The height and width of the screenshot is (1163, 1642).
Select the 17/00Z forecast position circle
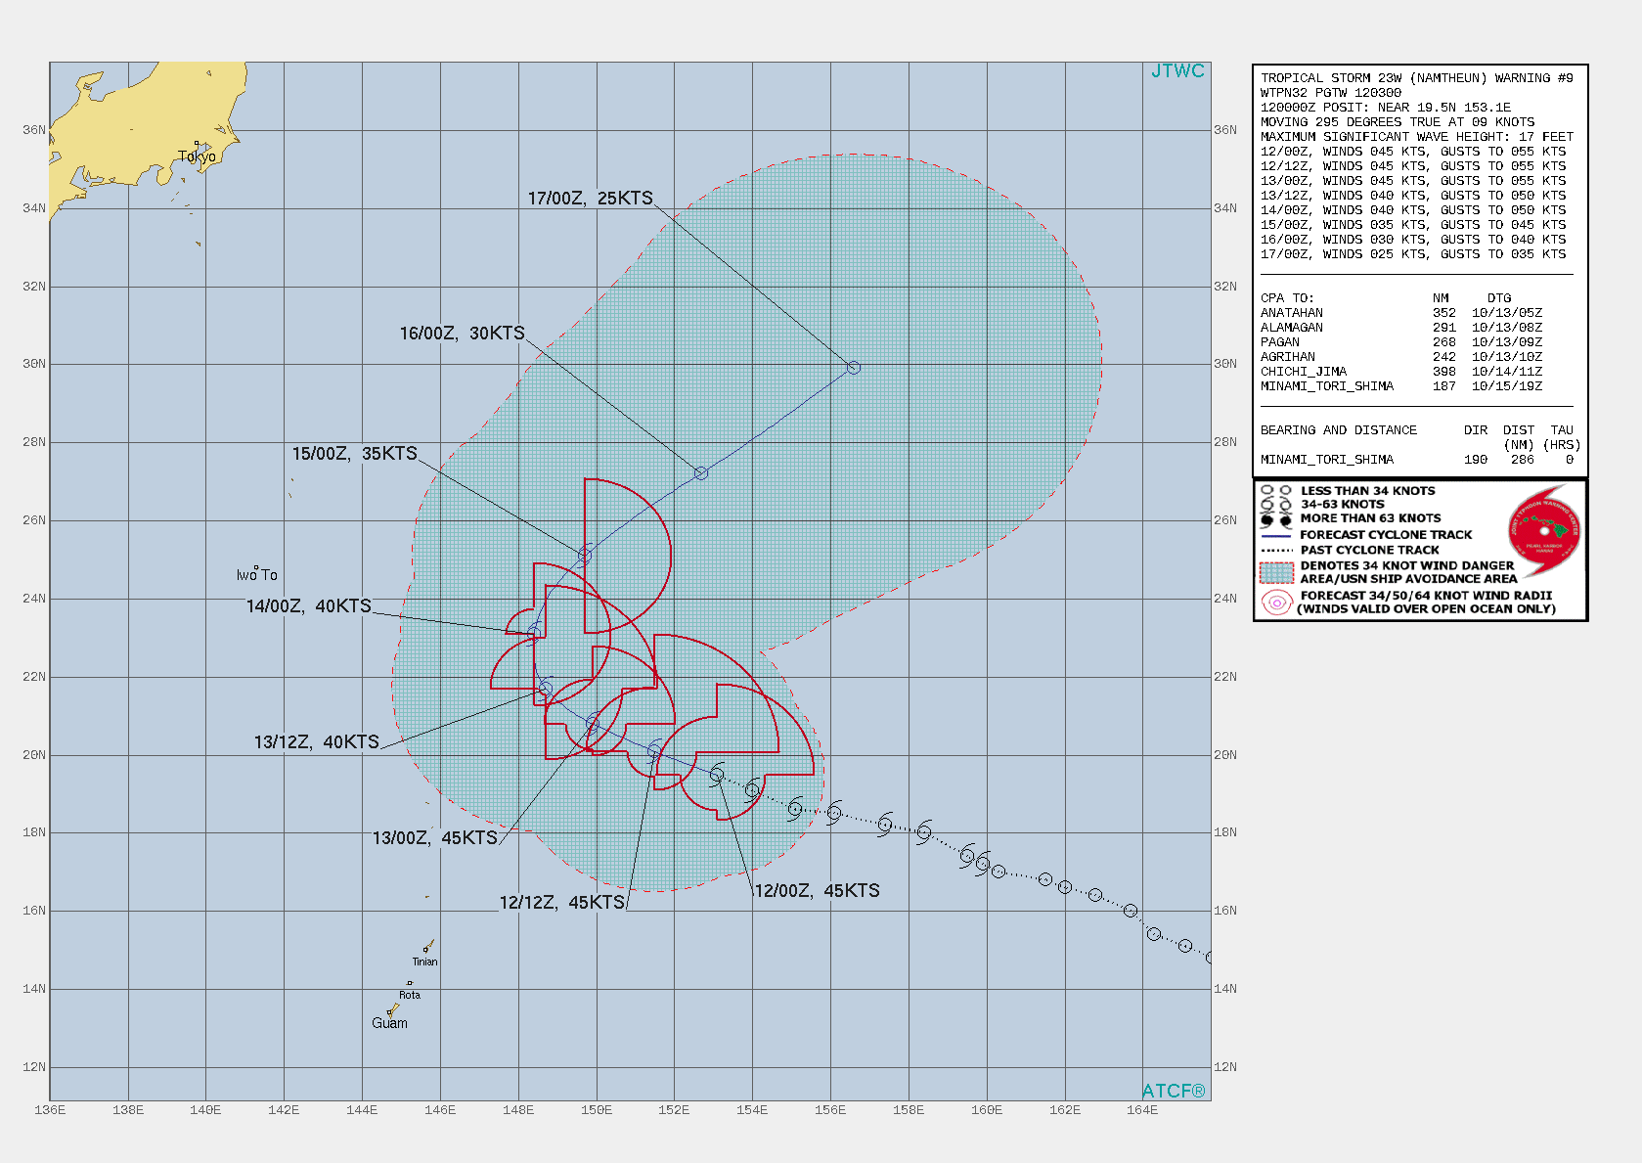point(854,368)
